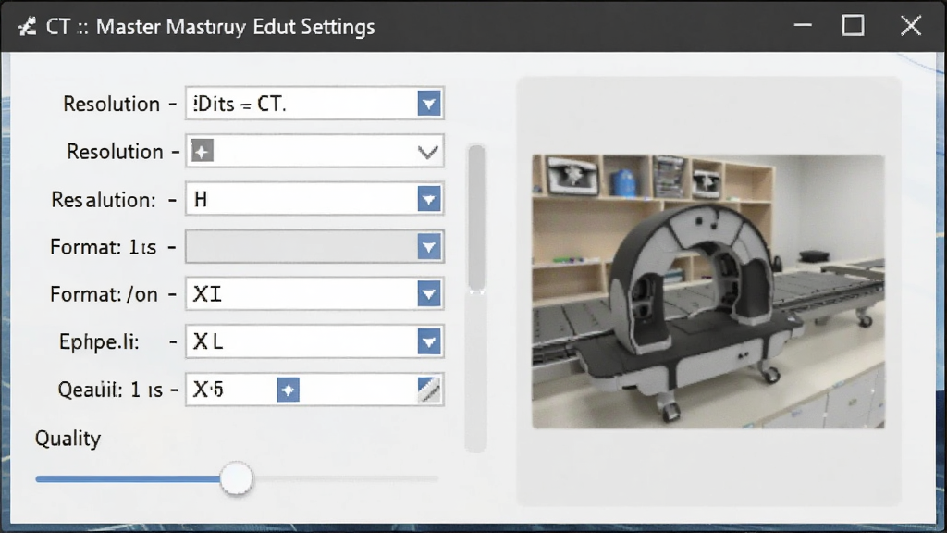
Task: Click the blue star button in Qeauil row
Action: (x=289, y=390)
